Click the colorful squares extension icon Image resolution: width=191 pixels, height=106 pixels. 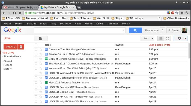(x=169, y=13)
